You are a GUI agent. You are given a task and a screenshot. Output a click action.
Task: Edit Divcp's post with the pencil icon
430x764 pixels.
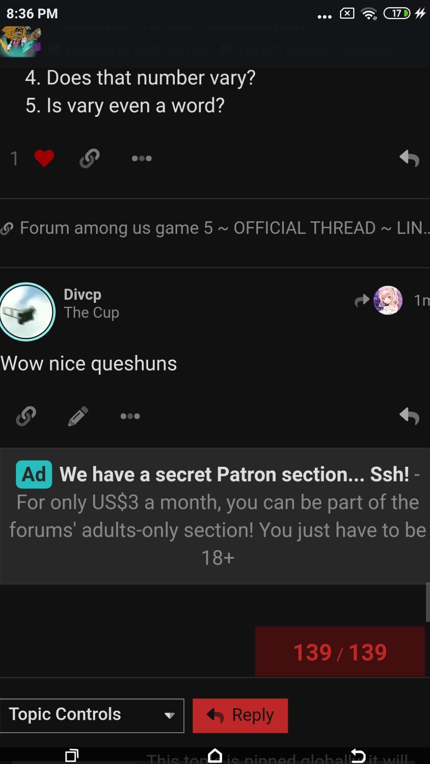tap(78, 416)
